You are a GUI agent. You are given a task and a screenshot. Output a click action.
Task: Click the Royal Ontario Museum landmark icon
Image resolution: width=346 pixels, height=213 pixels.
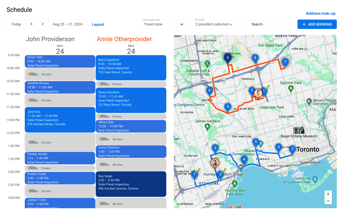(299, 130)
